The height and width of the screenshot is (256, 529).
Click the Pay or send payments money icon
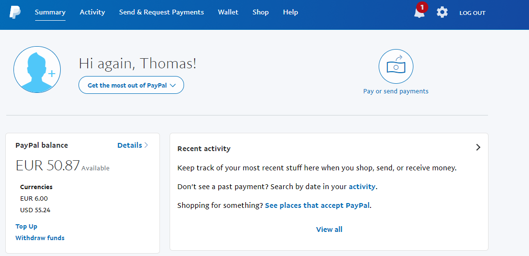tap(396, 66)
